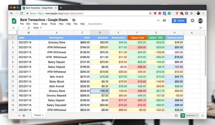
Task: Select the -122.22 cell
Action: [x=156, y=110]
